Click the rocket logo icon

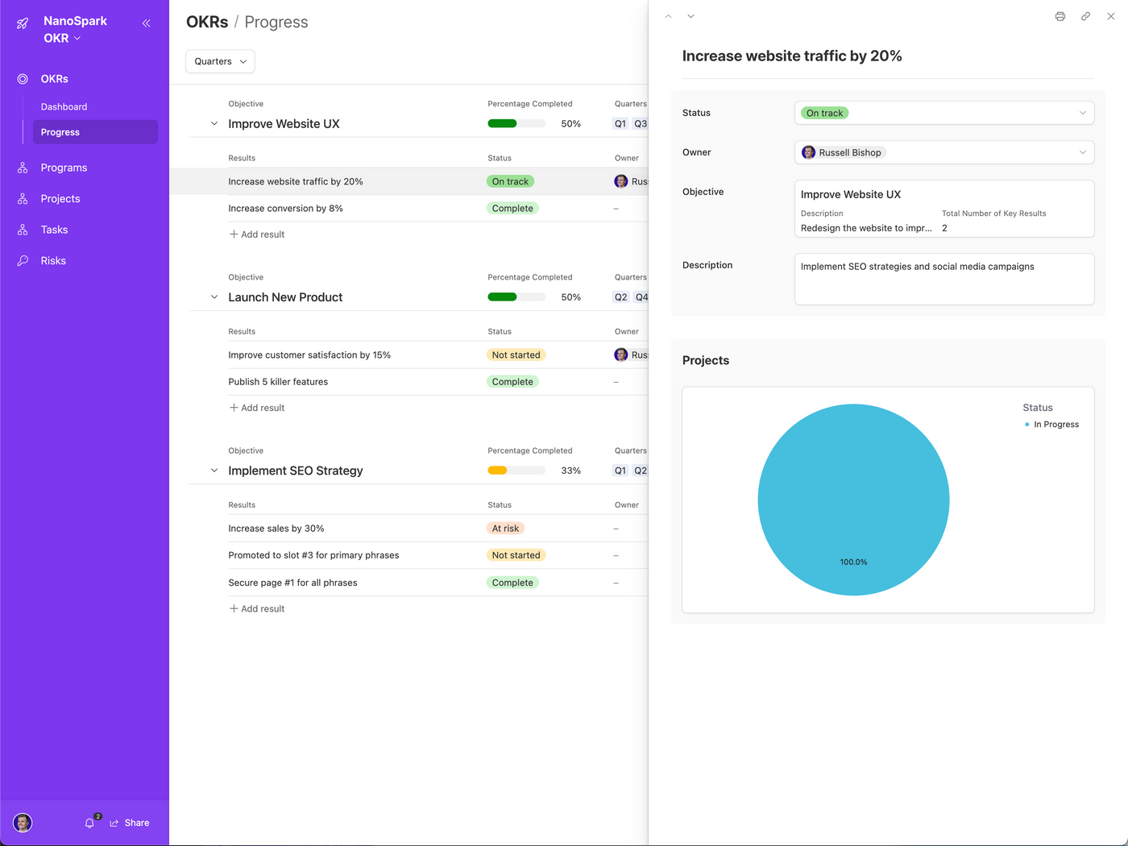[22, 23]
